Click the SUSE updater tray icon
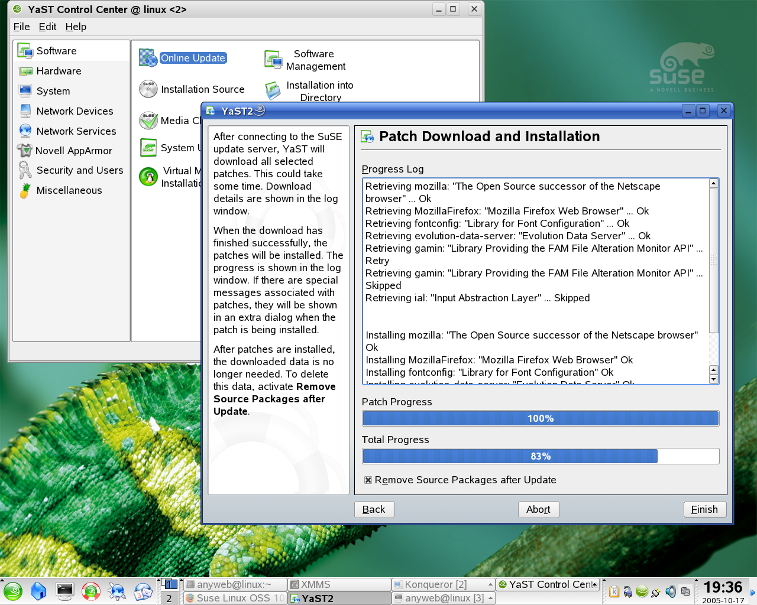The image size is (757, 605). coord(642,591)
